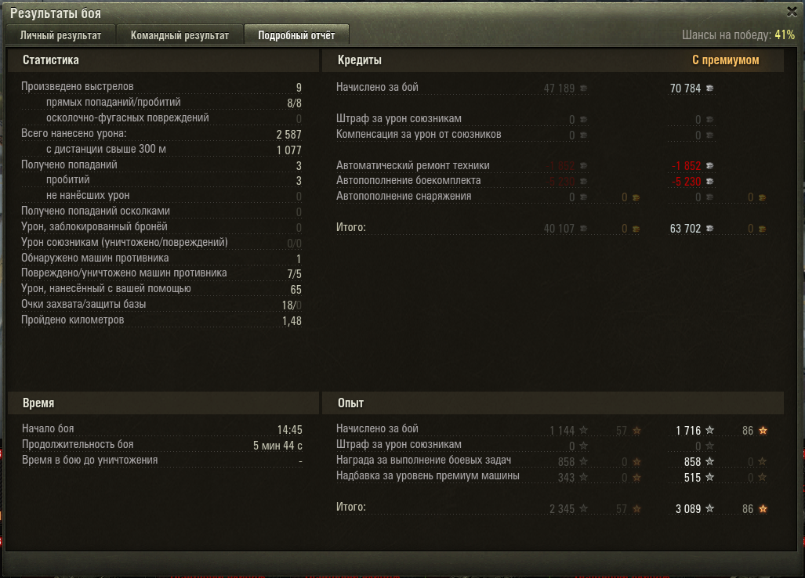Click the С премиумом column header

pyautogui.click(x=725, y=60)
